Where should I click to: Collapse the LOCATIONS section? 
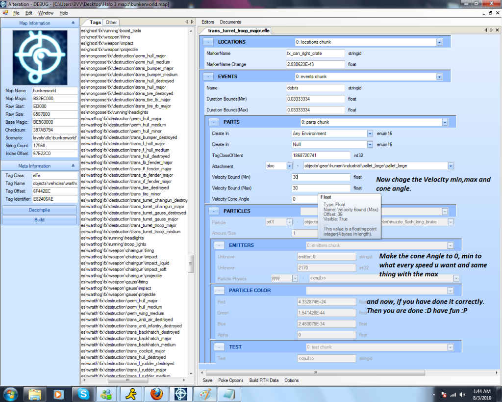point(208,42)
